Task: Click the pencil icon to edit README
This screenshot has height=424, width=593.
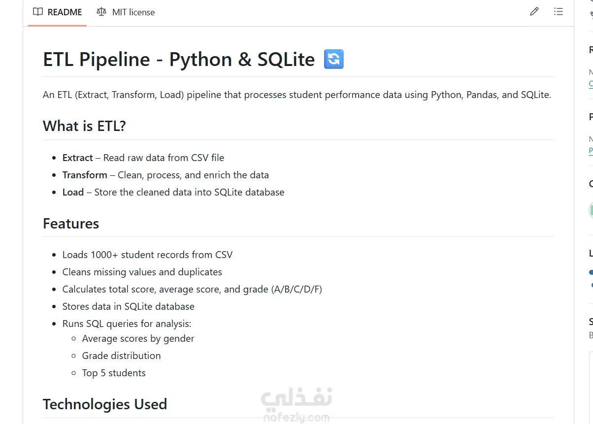Action: 534,12
